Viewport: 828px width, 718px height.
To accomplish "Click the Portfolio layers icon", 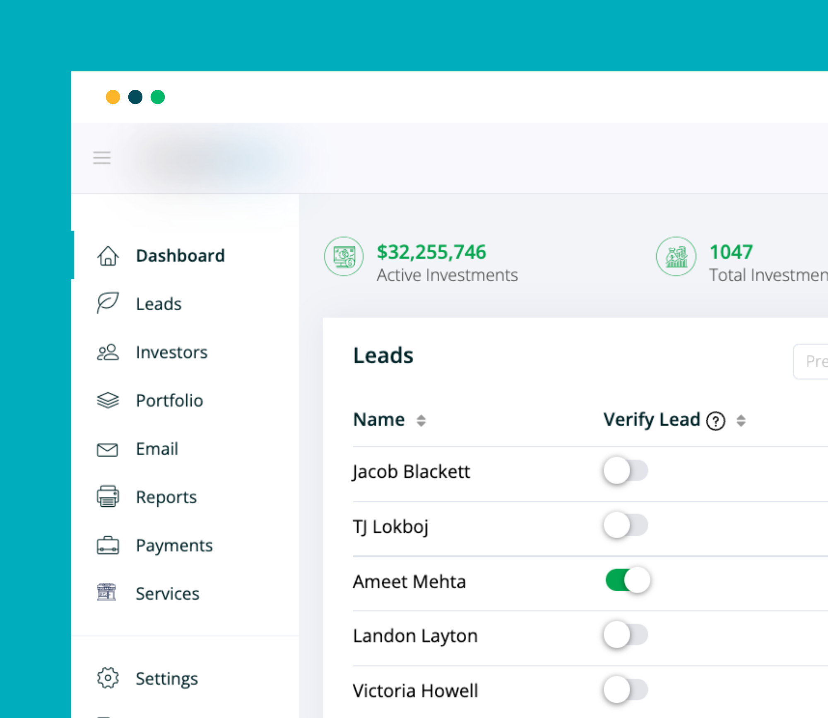I will (108, 400).
